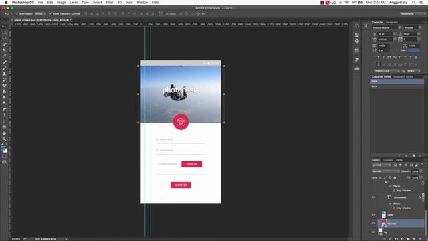Screen dimensions: 428x241
Task: Open the leading dropdown
Action: click(x=419, y=34)
